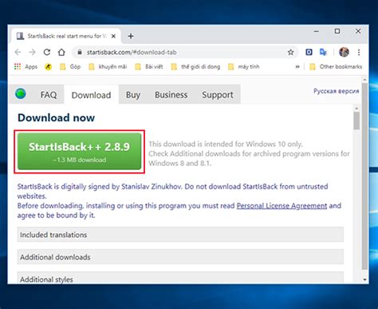This screenshot has height=309, width=378.
Task: Click the blue D extension icon
Action: click(x=309, y=52)
